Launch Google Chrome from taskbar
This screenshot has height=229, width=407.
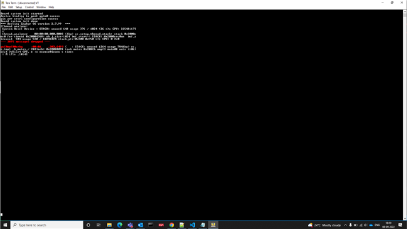pyautogui.click(x=172, y=225)
